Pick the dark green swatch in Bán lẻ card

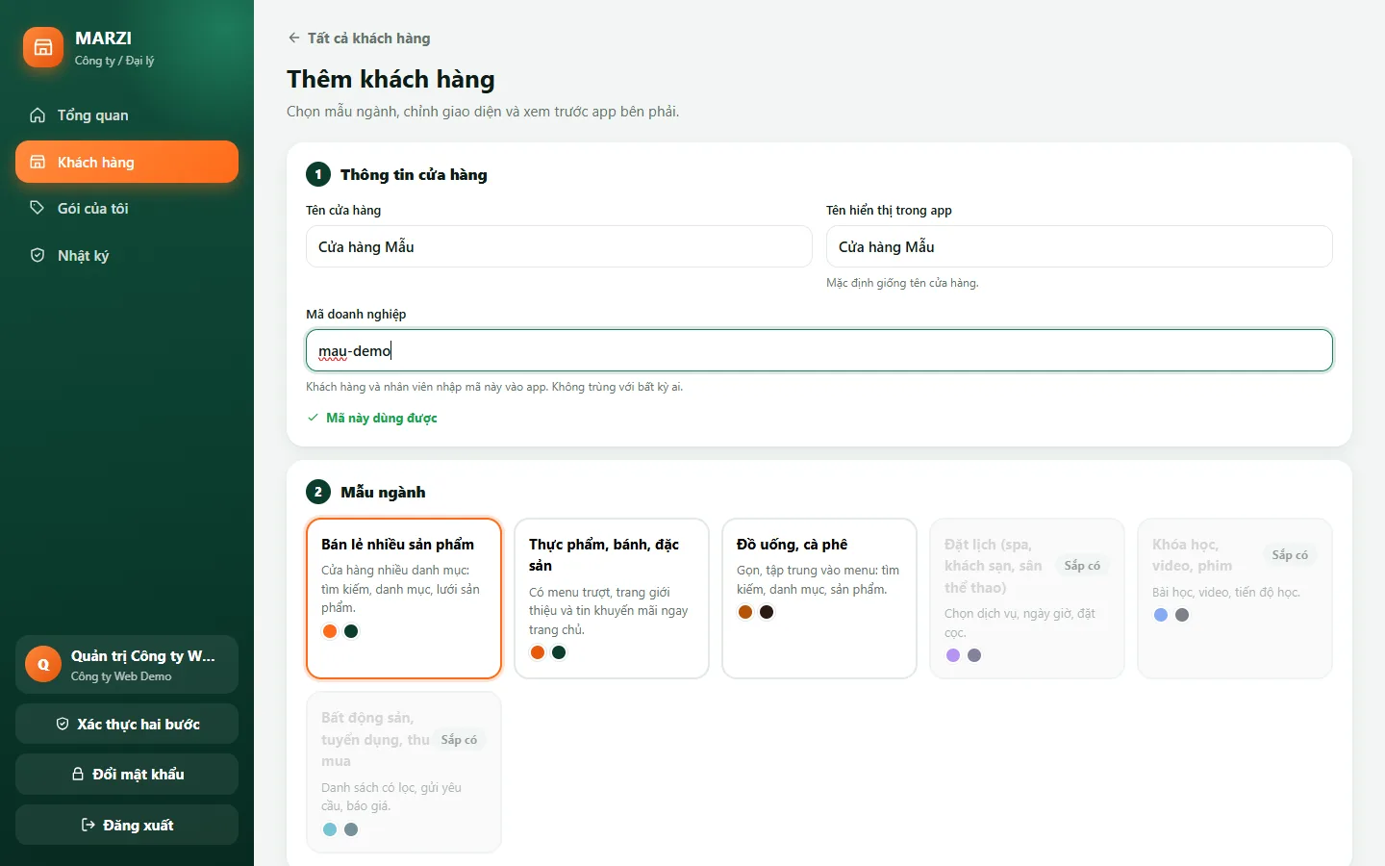351,631
